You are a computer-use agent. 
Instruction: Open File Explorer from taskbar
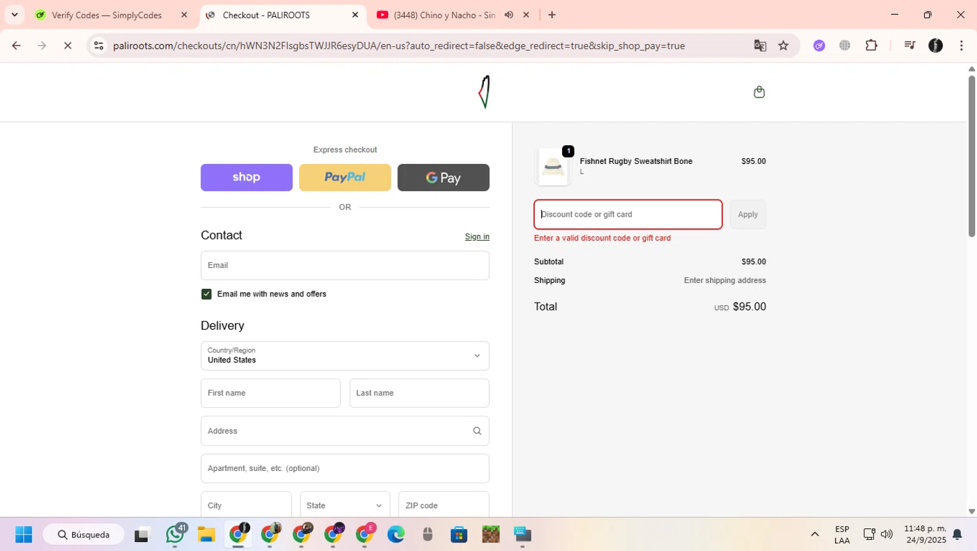(x=206, y=535)
